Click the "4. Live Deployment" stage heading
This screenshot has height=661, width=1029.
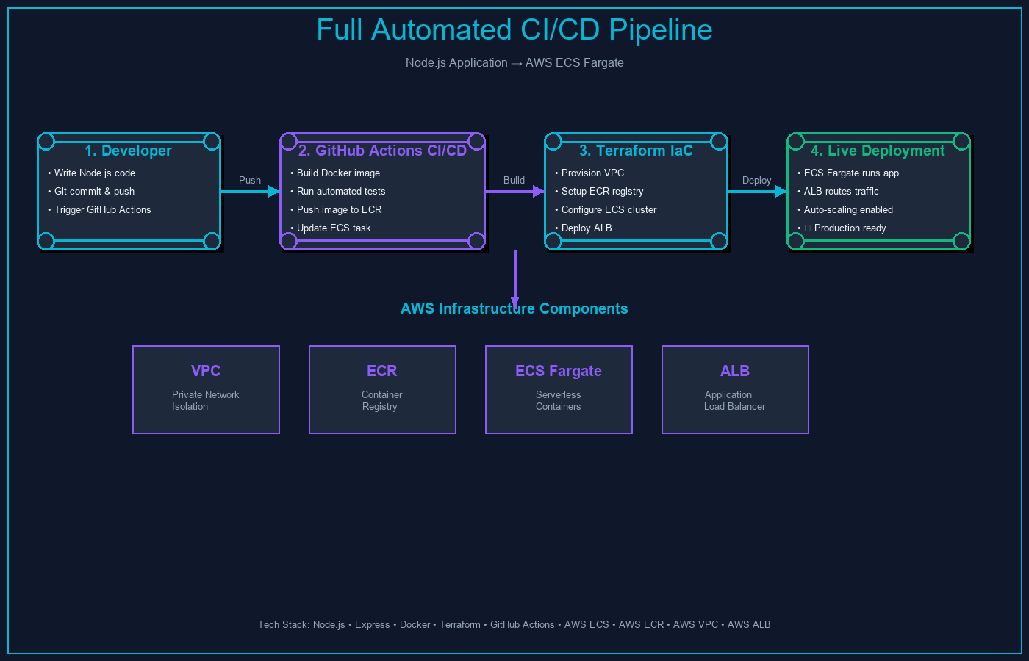(878, 151)
